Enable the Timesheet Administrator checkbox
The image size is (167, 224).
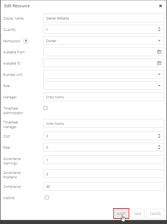point(45,108)
